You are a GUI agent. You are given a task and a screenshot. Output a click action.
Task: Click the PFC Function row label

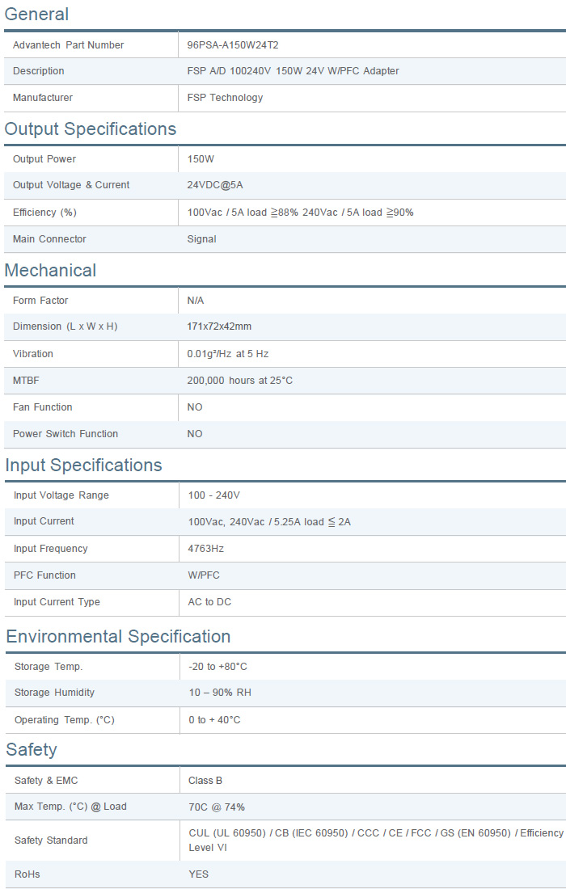click(x=44, y=575)
